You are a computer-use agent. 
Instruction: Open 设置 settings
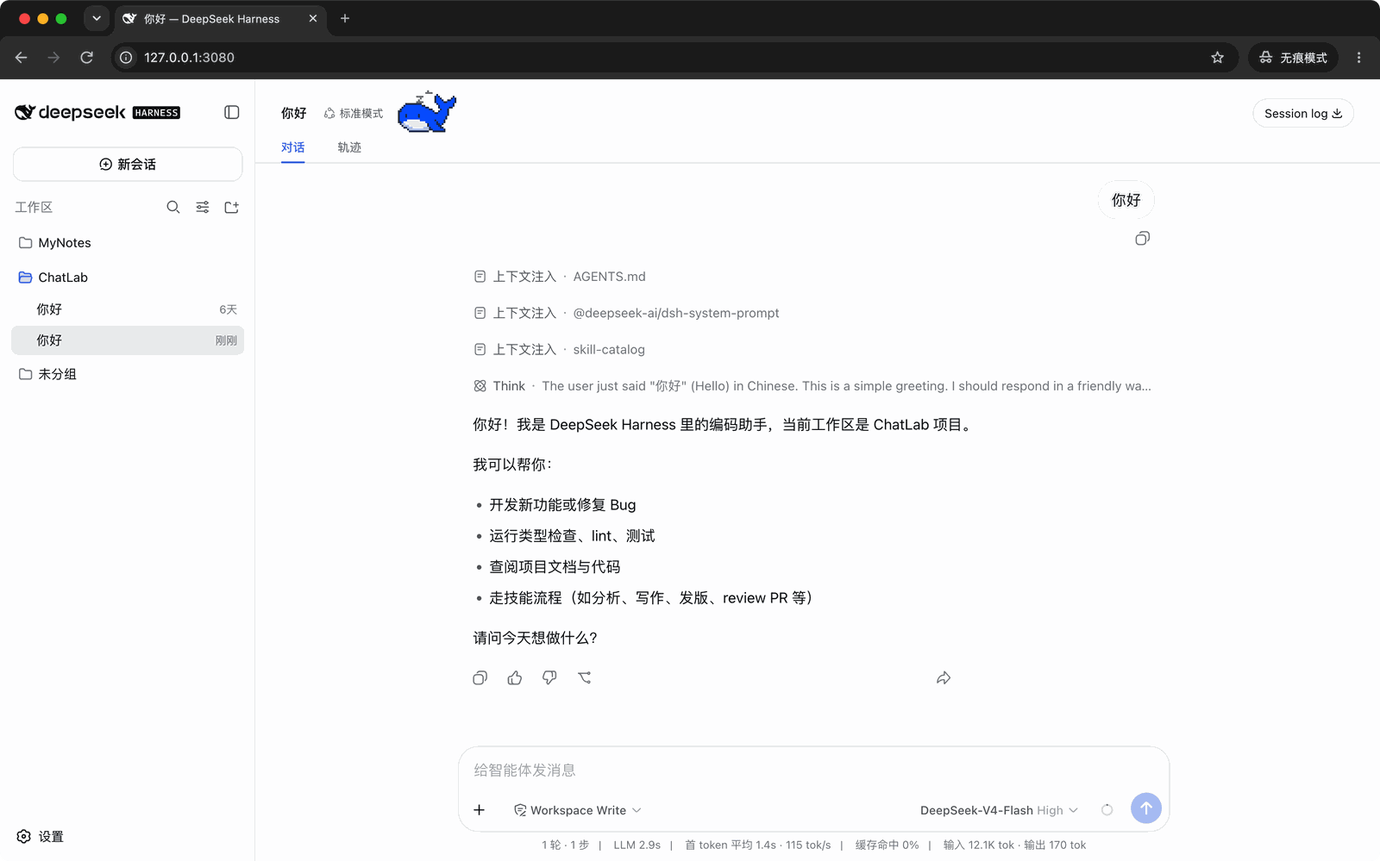(41, 837)
